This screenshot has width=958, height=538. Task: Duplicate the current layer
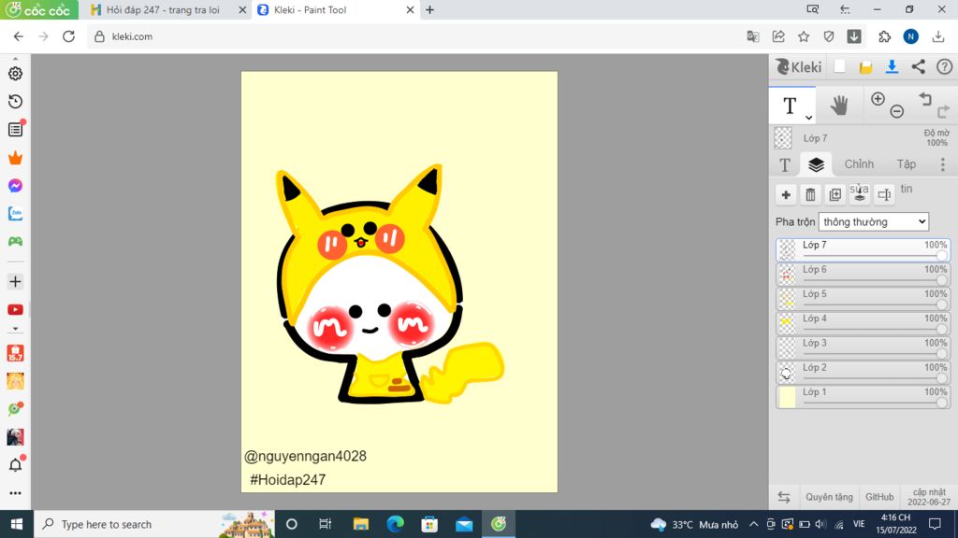[835, 195]
